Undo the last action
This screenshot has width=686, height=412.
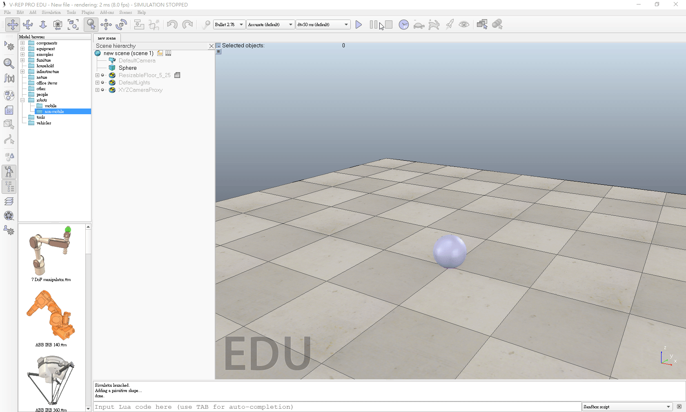point(172,24)
